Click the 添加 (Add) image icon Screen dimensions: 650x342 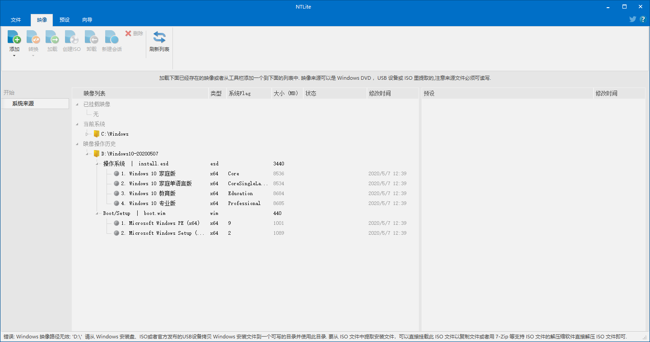pyautogui.click(x=14, y=37)
